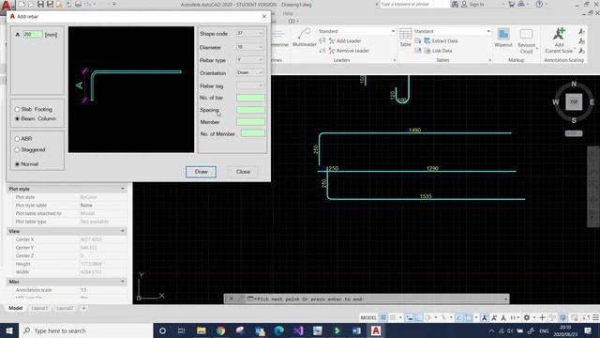Click the Remove Leader icon
The image size is (600, 338).
(332, 51)
